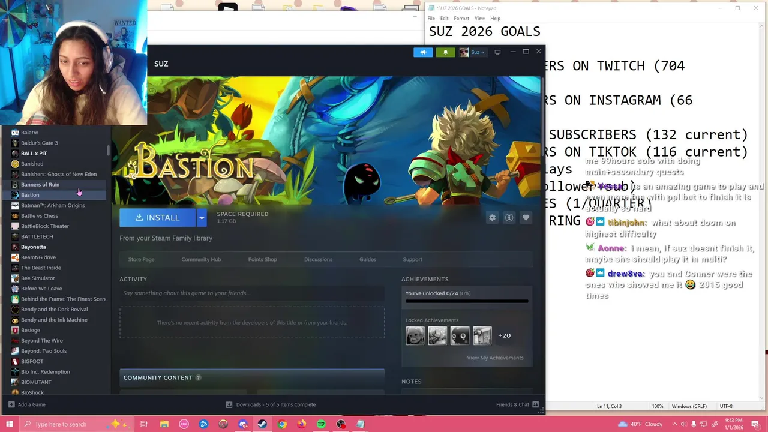Open Steam announcements megaphone button
768x432 pixels.
click(423, 52)
